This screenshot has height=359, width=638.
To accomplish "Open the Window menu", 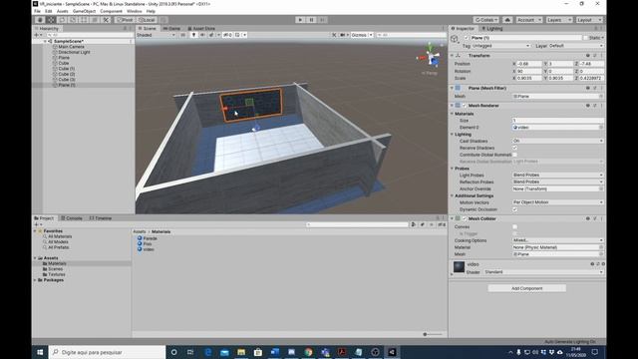I will coord(134,11).
